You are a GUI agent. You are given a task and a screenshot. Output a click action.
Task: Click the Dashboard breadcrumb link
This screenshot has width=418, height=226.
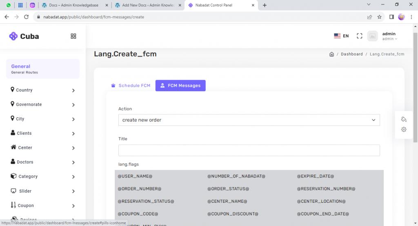tap(352, 54)
